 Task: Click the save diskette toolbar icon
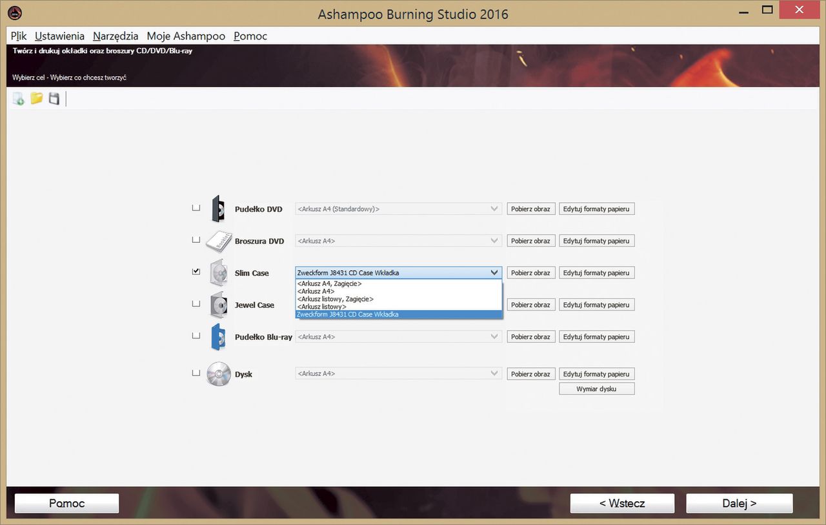pyautogui.click(x=54, y=99)
